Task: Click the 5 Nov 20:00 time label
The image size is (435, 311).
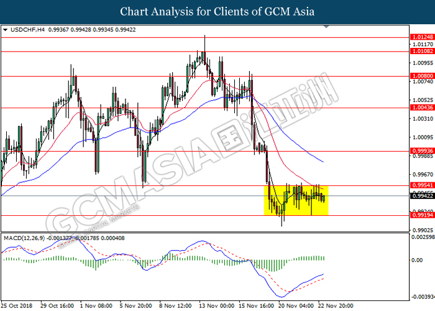Action: point(135,306)
